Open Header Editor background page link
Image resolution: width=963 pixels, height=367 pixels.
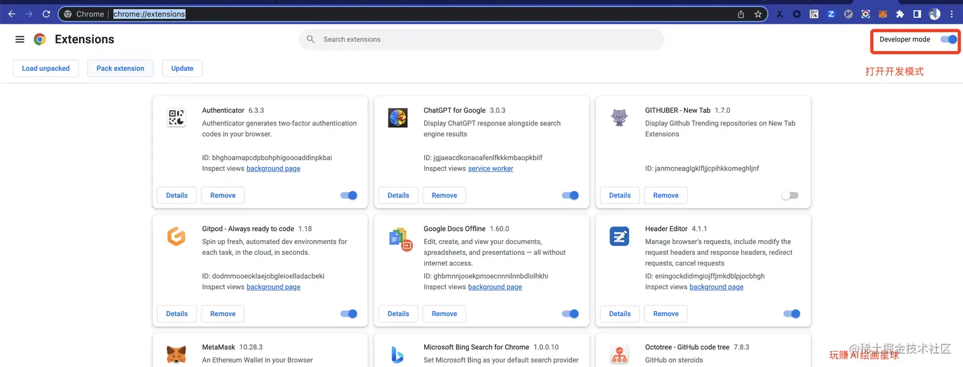[717, 287]
